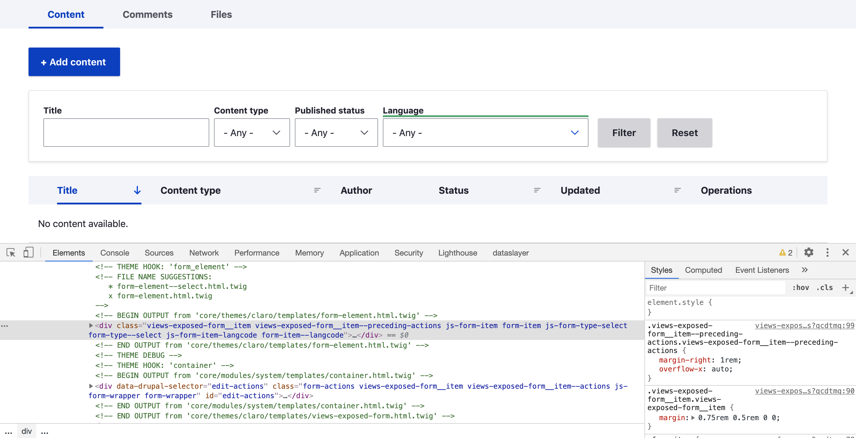Open the Content type dropdown
The width and height of the screenshot is (856, 438).
(252, 133)
